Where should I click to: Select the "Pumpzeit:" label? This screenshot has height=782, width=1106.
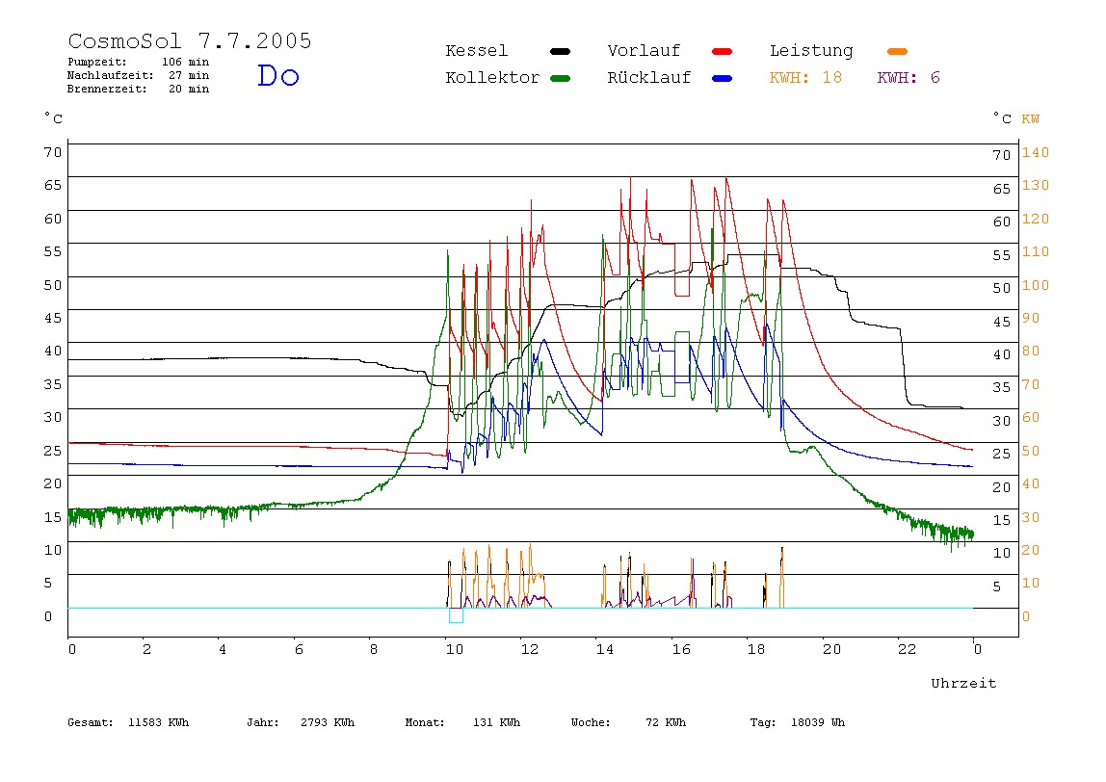pos(97,62)
